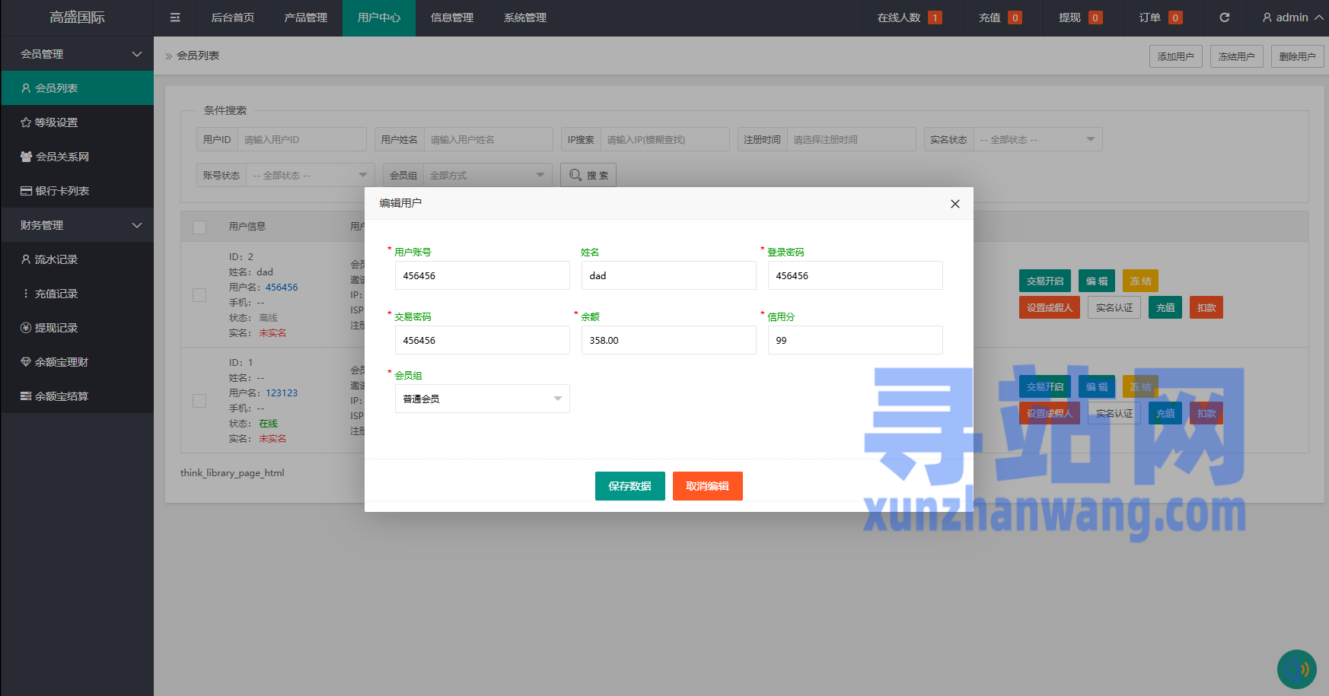Check the checkbox for user ID 2
The image size is (1329, 696).
point(199,295)
